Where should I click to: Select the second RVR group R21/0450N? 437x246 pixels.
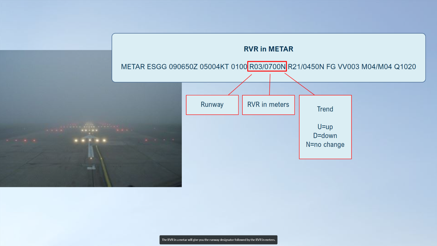306,66
